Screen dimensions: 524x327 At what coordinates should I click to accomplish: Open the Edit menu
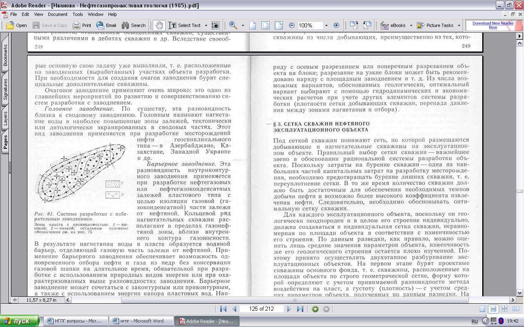25,14
